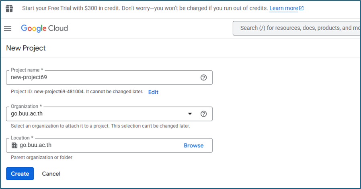This screenshot has height=189, width=361.
Task: Click the external link icon beside Learn more
Action: pyautogui.click(x=302, y=8)
